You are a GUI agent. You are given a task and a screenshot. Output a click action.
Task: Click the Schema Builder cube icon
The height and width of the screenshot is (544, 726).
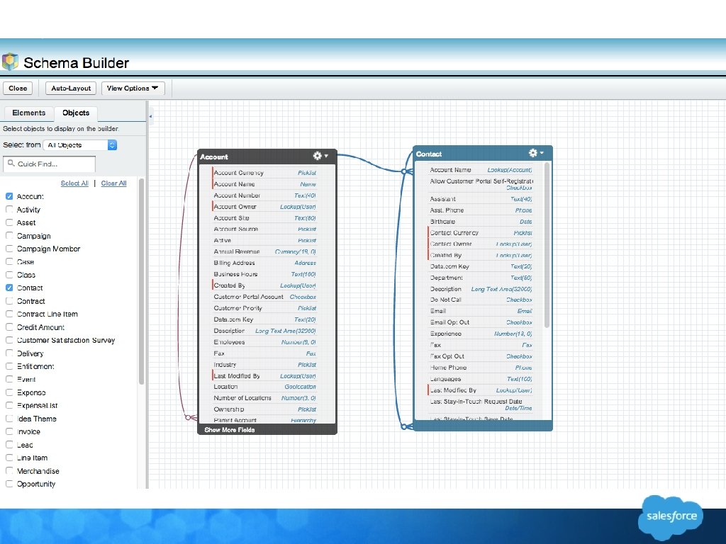(x=10, y=62)
